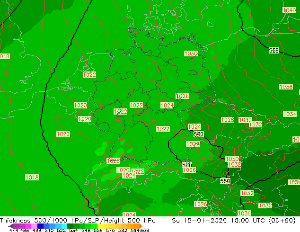
Task: Click the 1040 pressure label
Action: (289, 10)
